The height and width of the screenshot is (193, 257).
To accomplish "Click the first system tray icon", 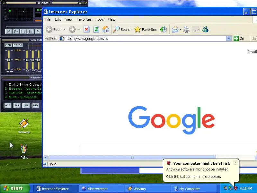I will pos(226,188).
